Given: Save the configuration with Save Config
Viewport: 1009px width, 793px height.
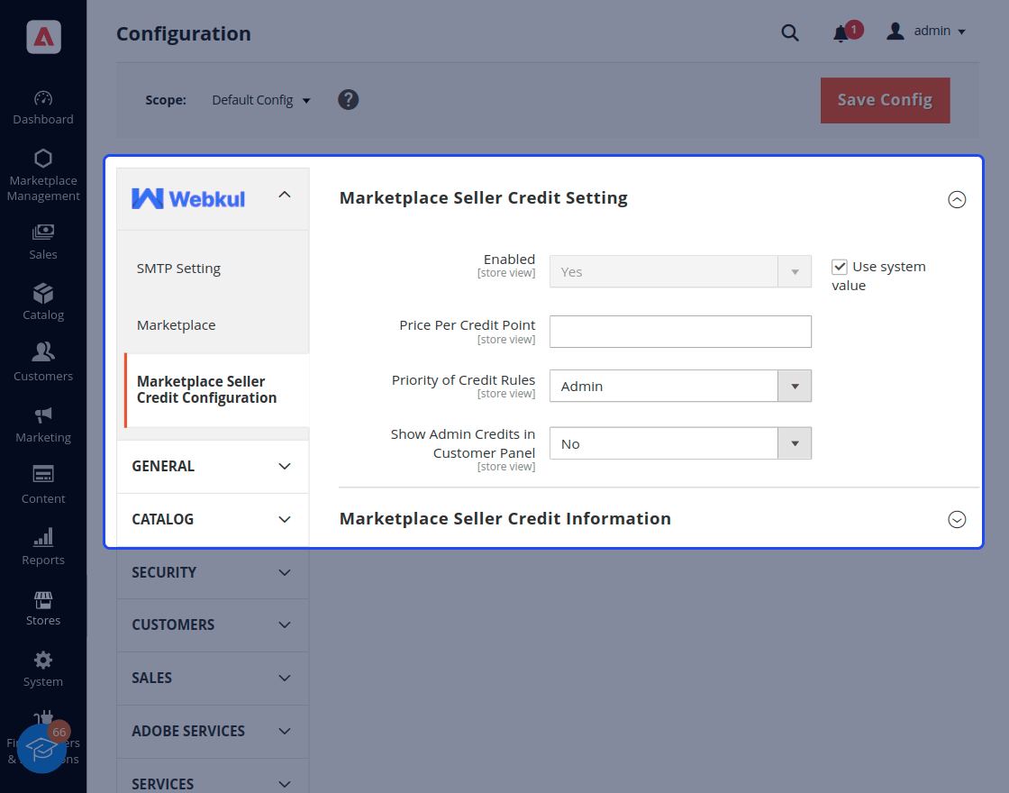Looking at the screenshot, I should pos(885,100).
